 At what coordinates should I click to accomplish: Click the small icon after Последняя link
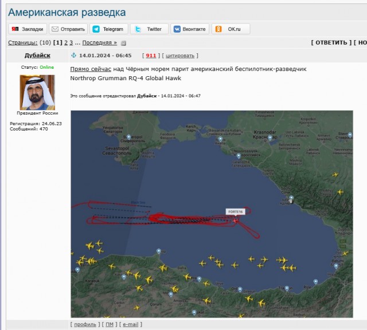123,43
